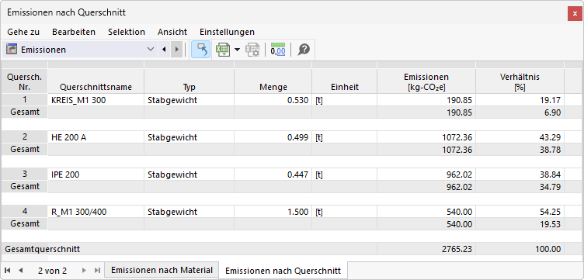Open the Selektion menu
584x280 pixels.
(127, 32)
